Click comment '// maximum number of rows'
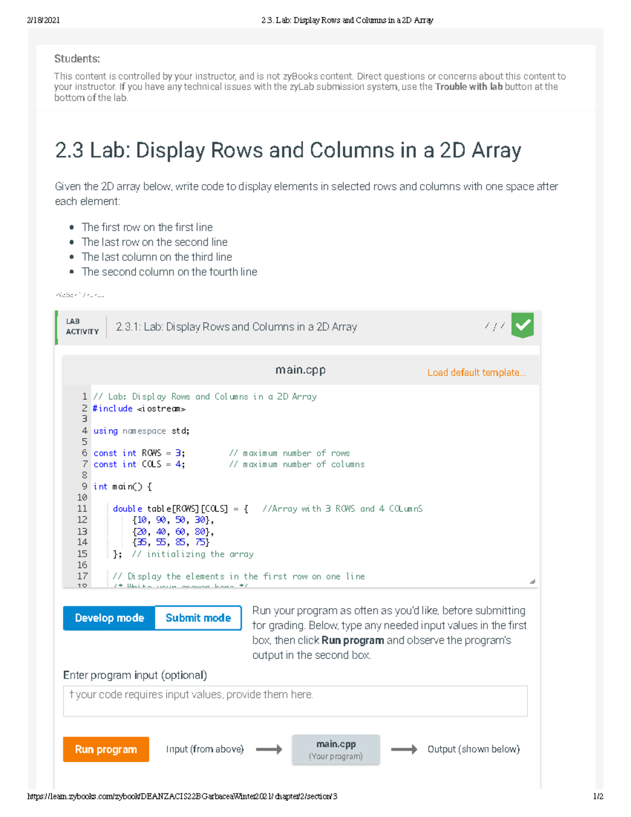 pyautogui.click(x=289, y=453)
